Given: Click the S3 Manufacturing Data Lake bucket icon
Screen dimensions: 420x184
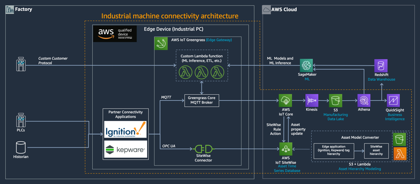Looking at the screenshot, I should [x=335, y=101].
